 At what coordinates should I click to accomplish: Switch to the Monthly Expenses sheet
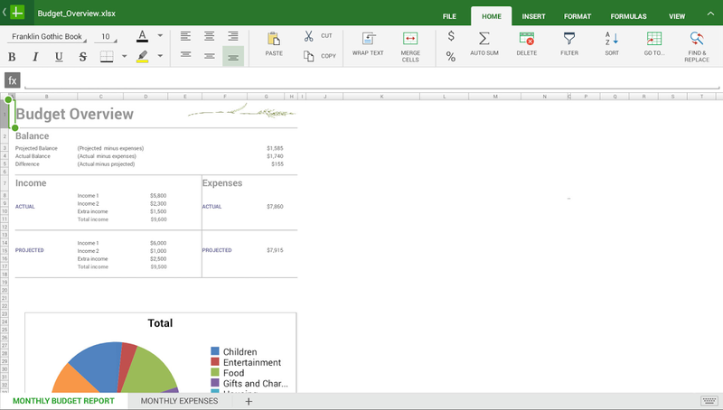tap(179, 401)
